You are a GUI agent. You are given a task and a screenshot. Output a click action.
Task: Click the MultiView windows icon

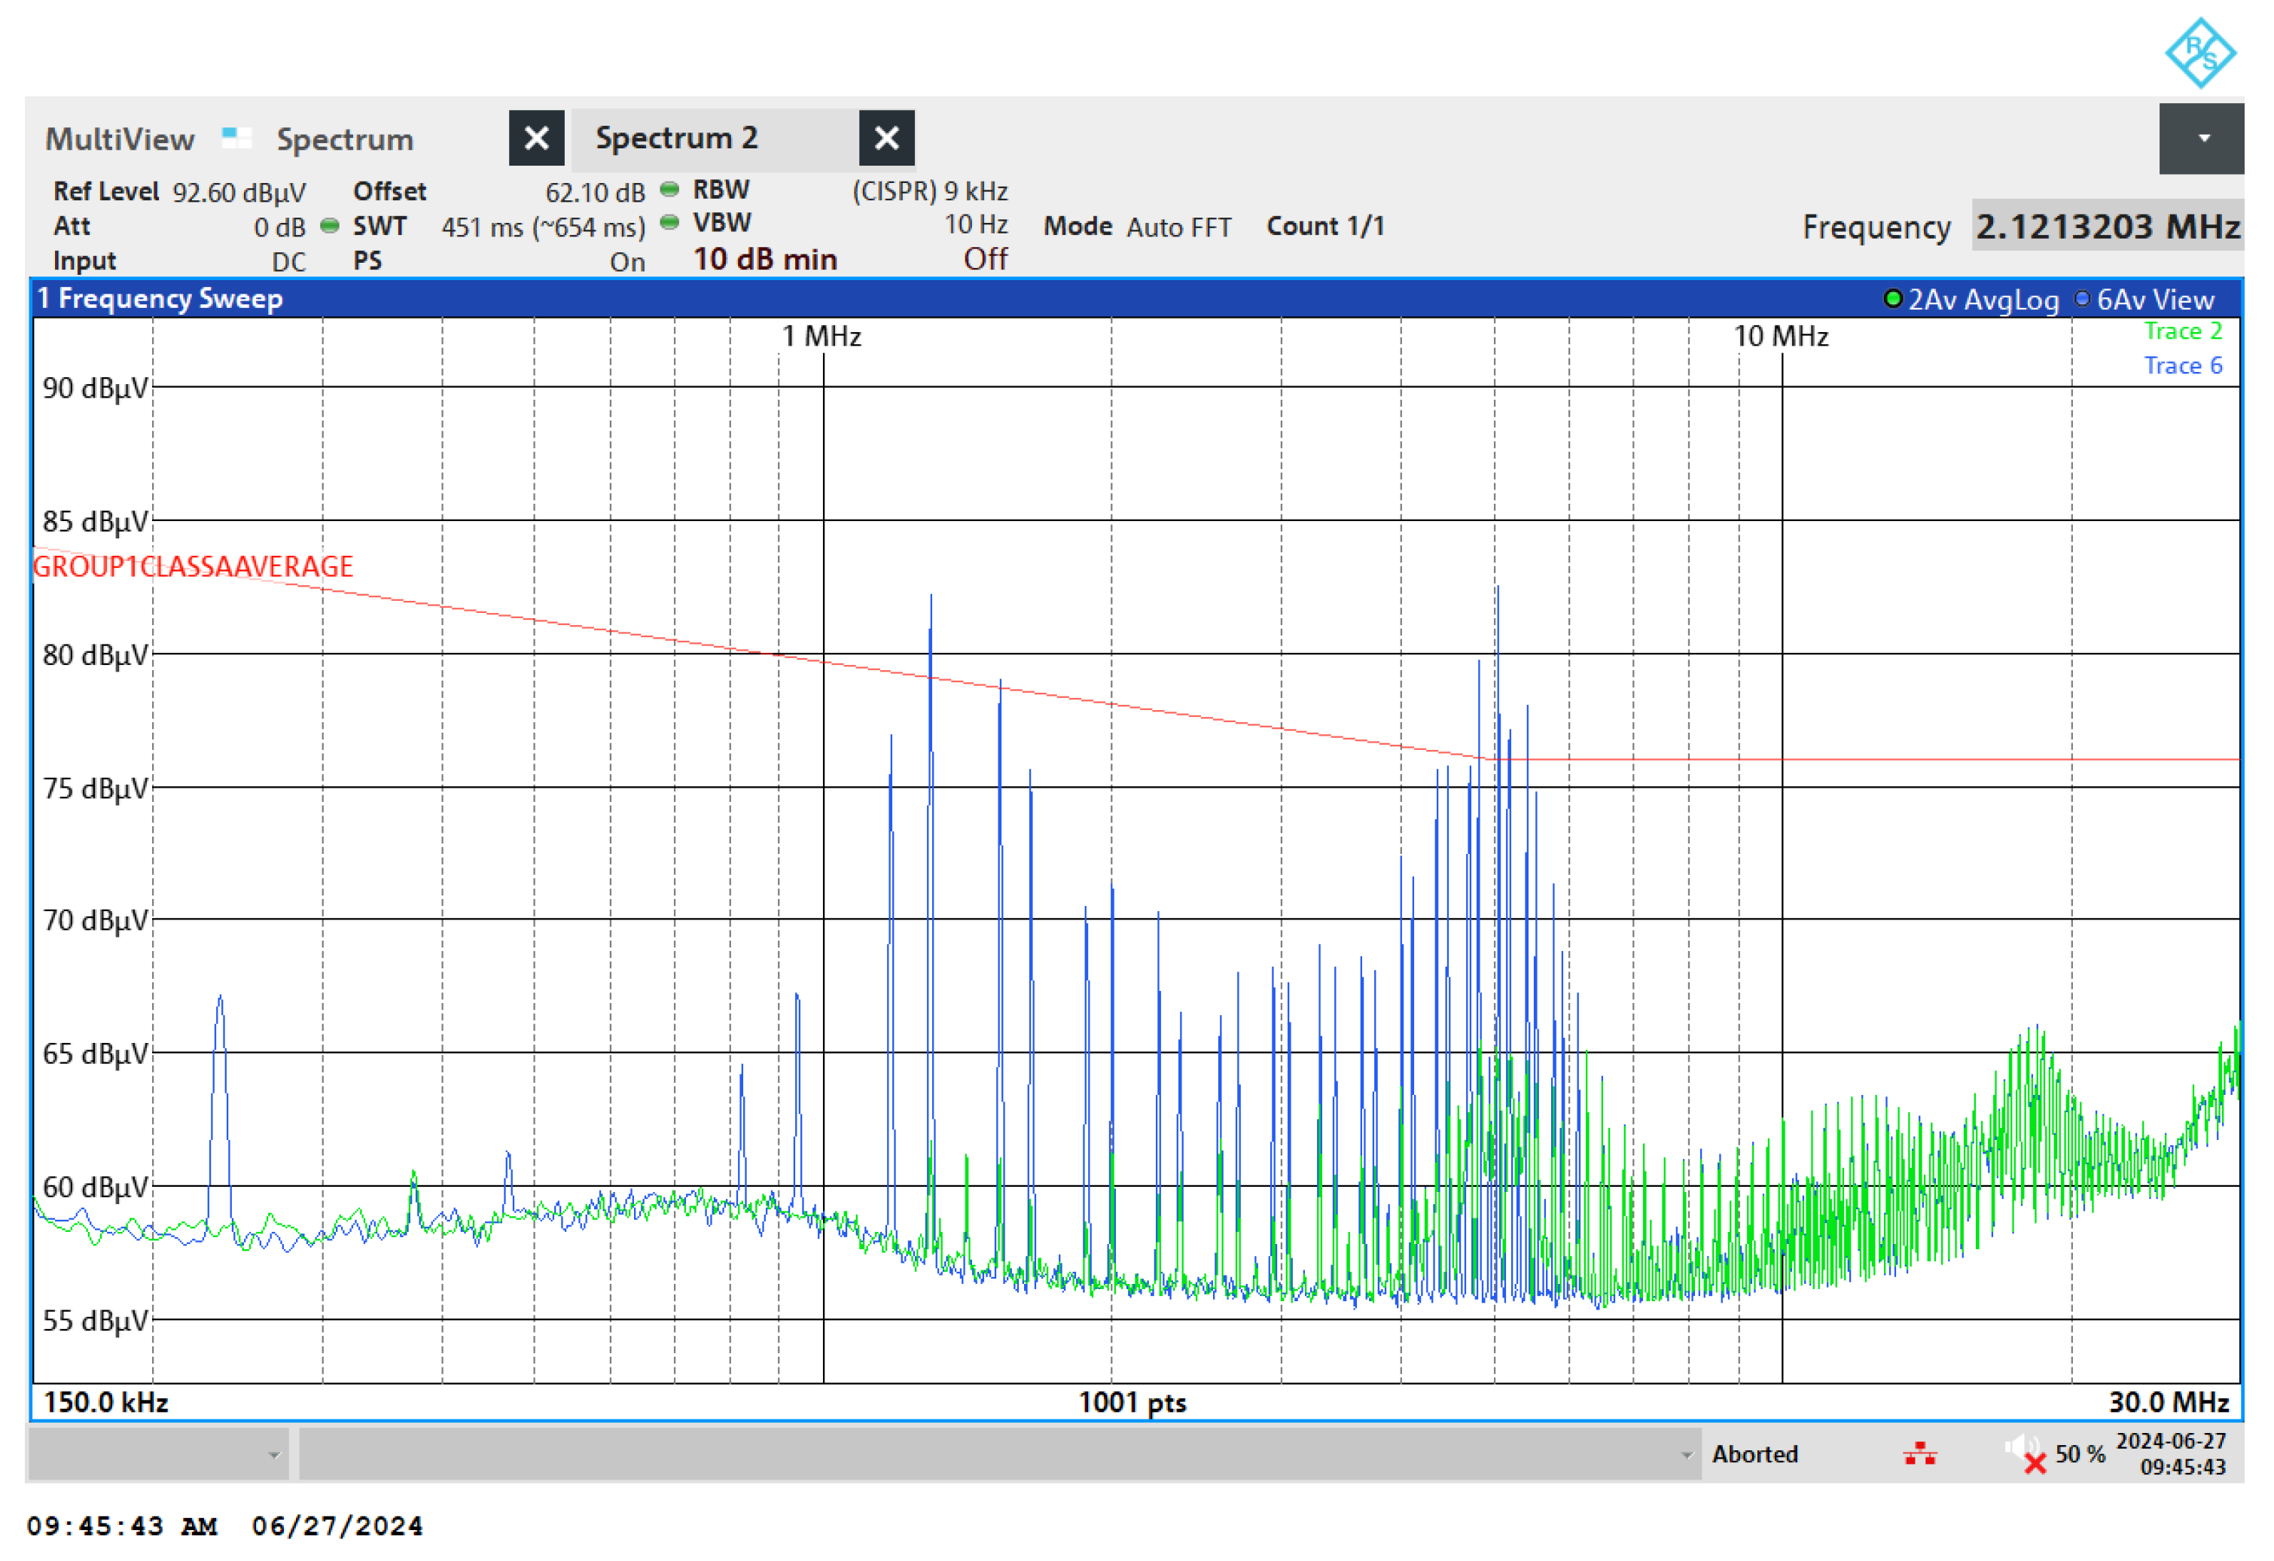(x=236, y=138)
